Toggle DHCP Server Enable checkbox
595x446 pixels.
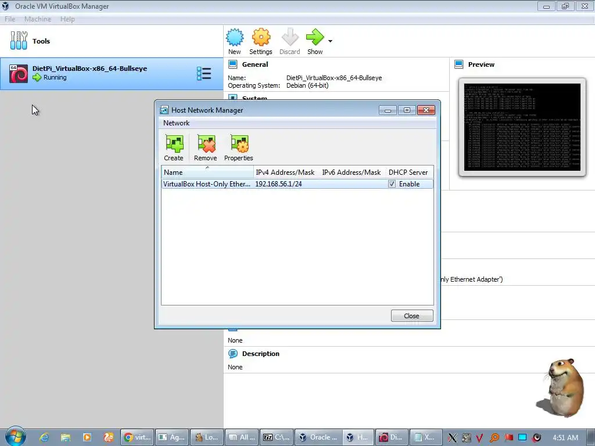392,184
